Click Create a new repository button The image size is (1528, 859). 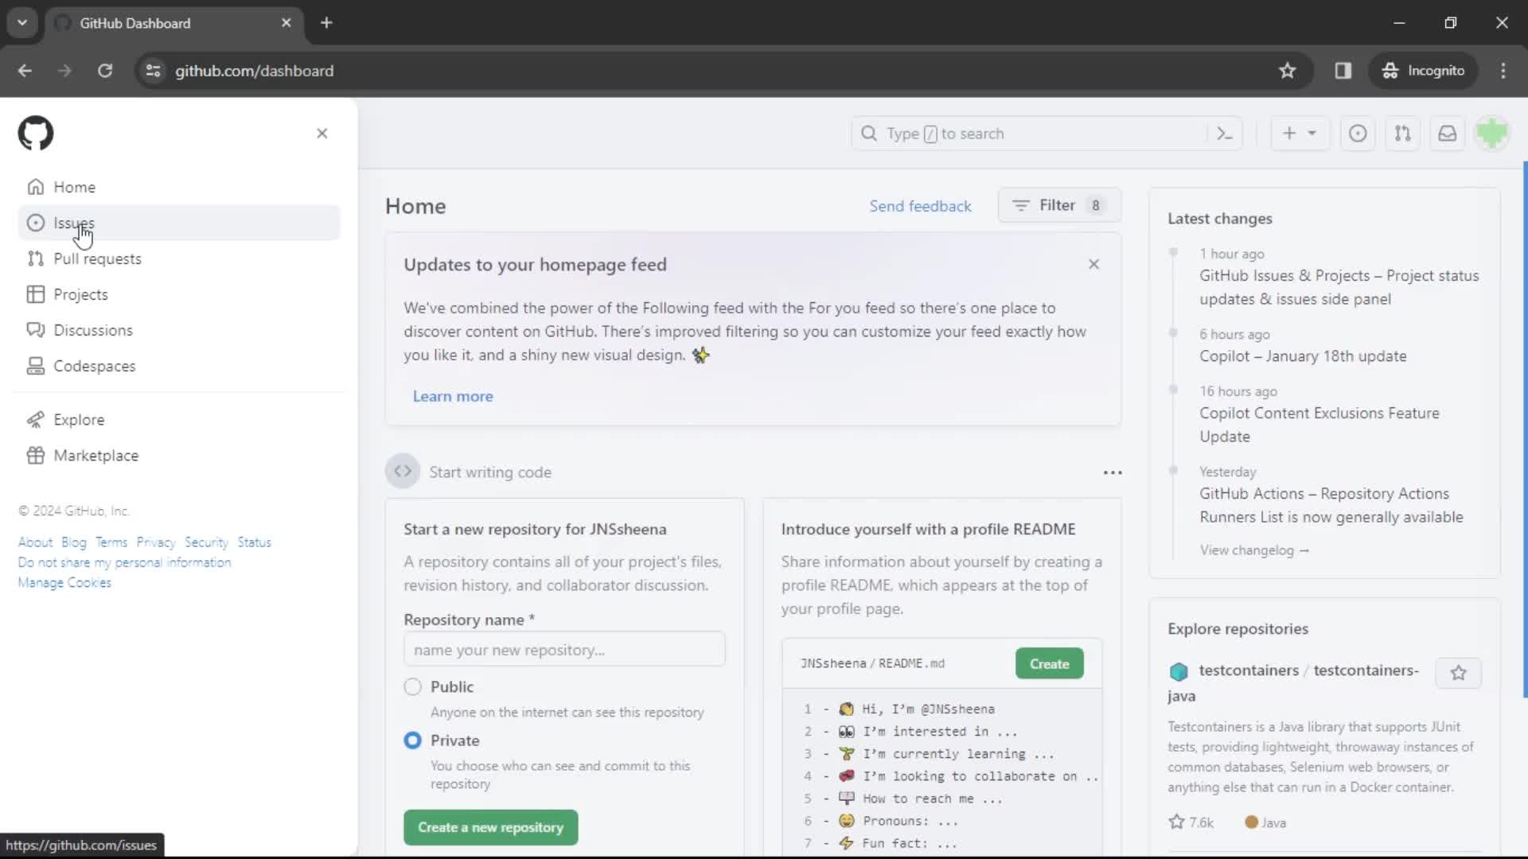(490, 827)
